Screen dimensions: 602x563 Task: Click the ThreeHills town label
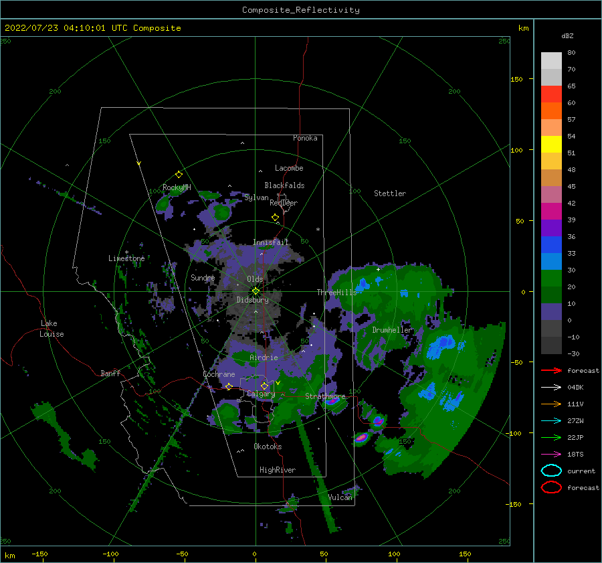click(x=336, y=293)
